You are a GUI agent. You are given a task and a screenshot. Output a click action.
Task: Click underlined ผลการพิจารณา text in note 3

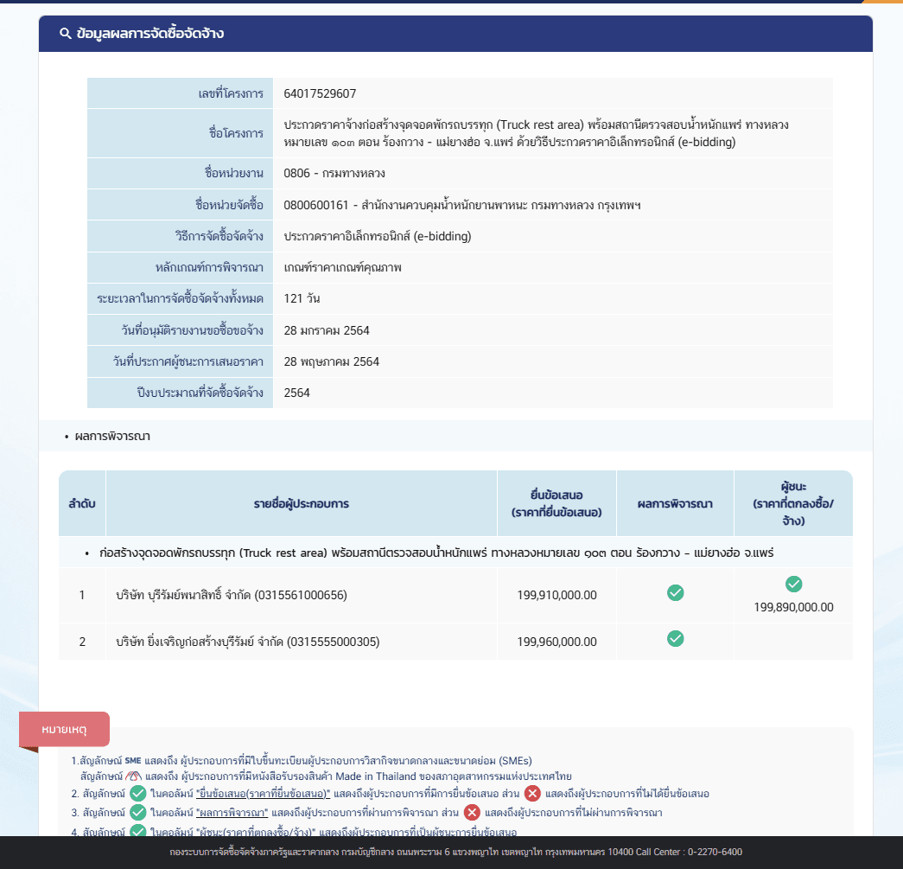click(232, 813)
